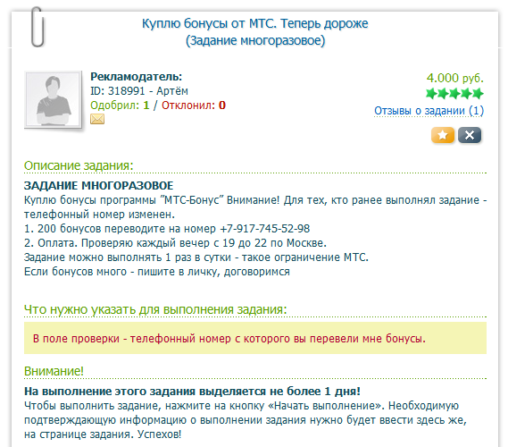This screenshot has height=447, width=508.
Task: Open 'Отзывы о задании (1)' link
Action: (429, 111)
